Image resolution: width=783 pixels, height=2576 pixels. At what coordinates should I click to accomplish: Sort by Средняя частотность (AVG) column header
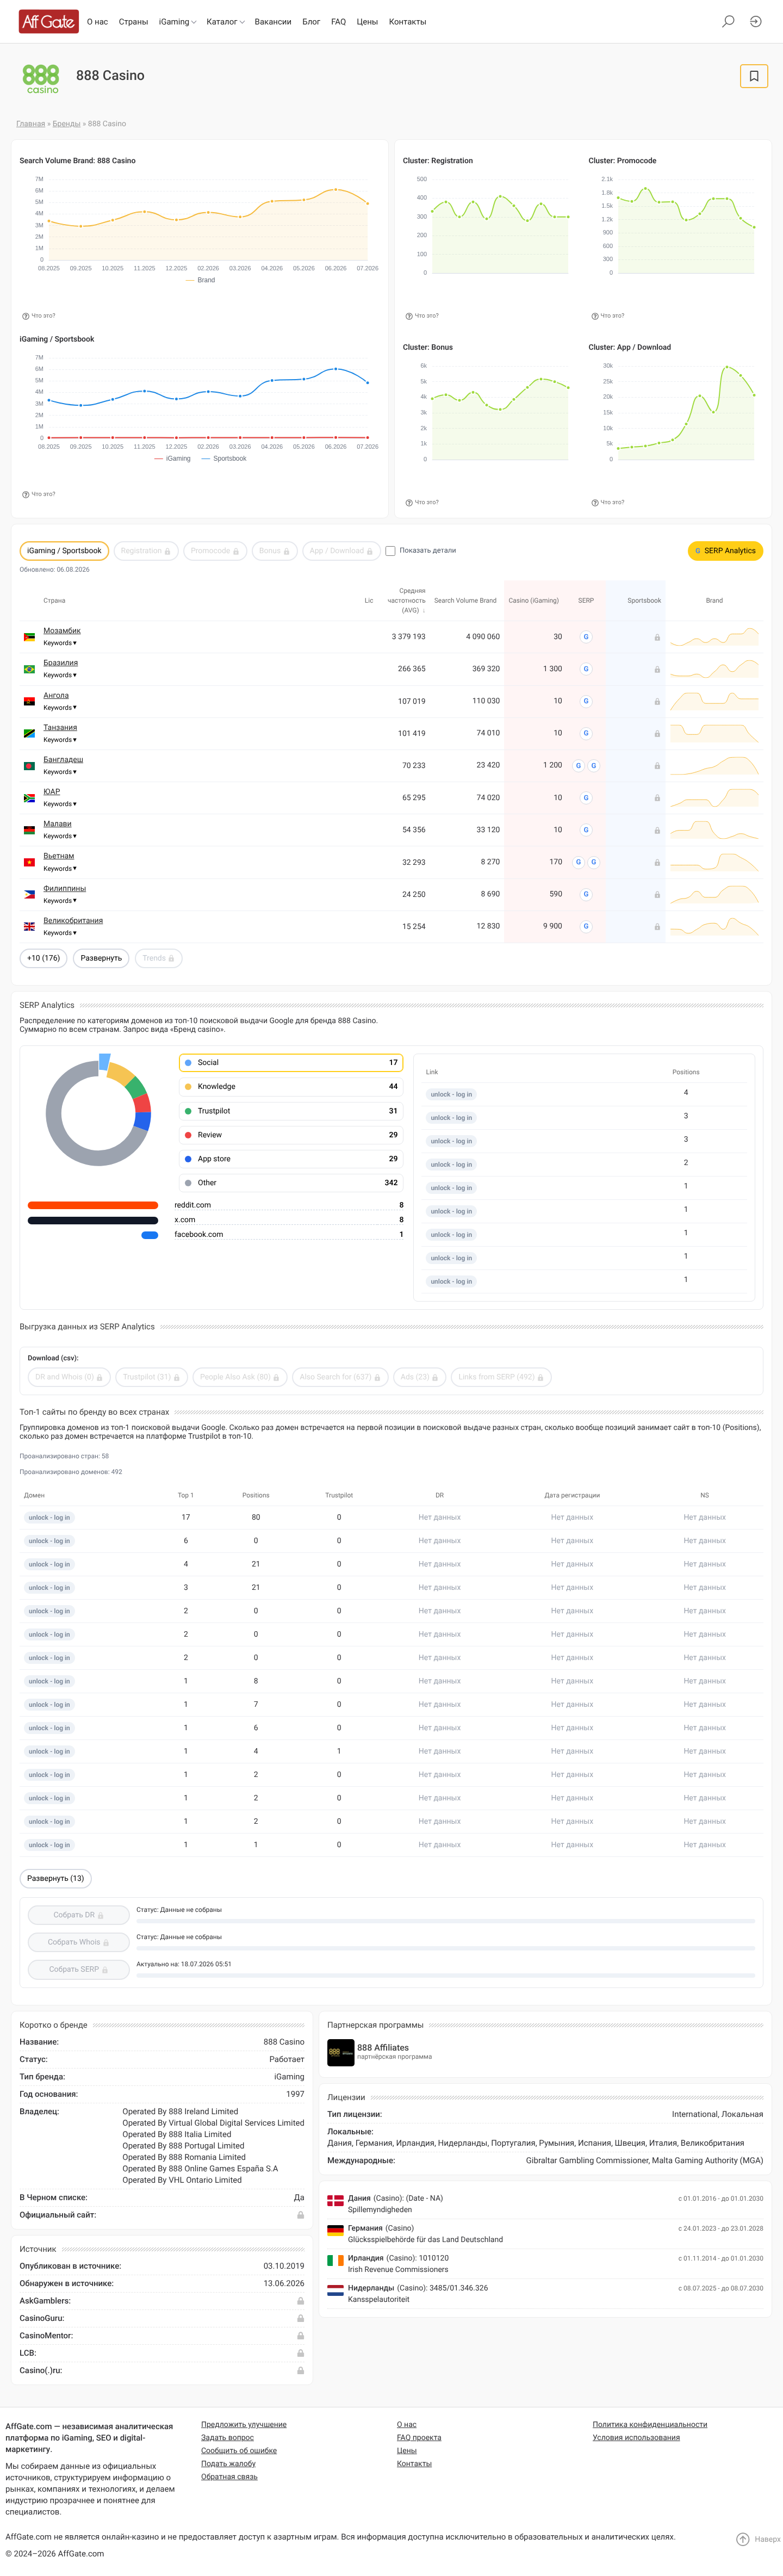[x=407, y=600]
